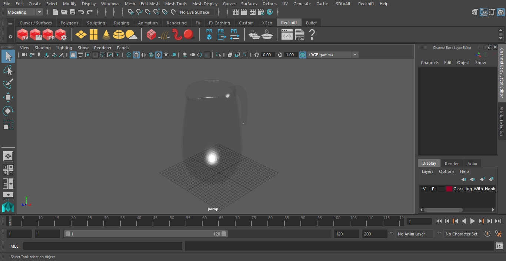Toggle wireframe shading cube icon
This screenshot has height=261, width=506.
tap(129, 55)
